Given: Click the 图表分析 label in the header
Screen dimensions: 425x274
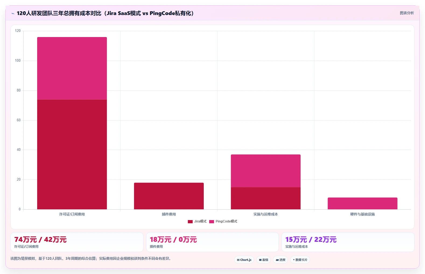Looking at the screenshot, I should coord(407,13).
